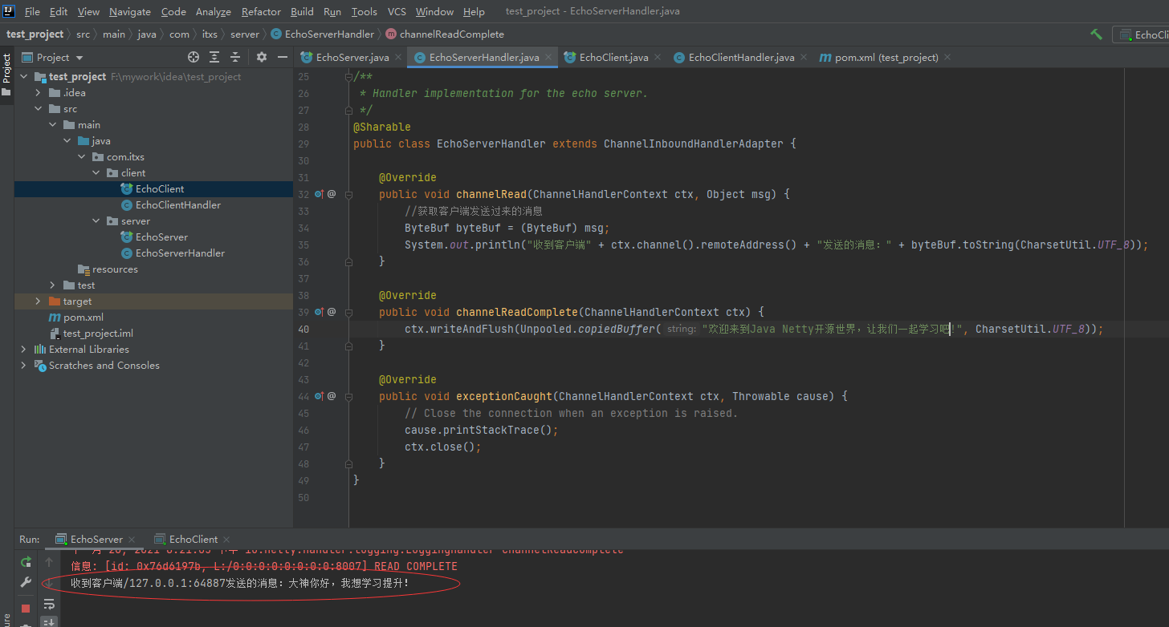Screen dimensions: 1169x627
Task: Open the File menu
Action: pyautogui.click(x=32, y=12)
